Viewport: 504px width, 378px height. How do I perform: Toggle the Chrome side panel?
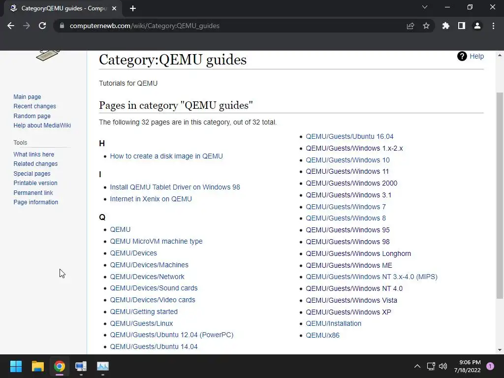(461, 26)
